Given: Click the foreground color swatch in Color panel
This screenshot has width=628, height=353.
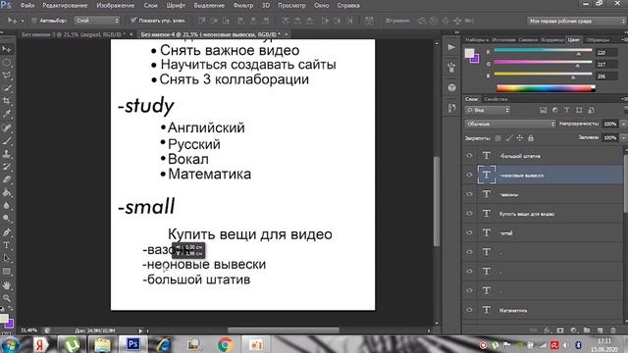Looking at the screenshot, I should tap(469, 53).
